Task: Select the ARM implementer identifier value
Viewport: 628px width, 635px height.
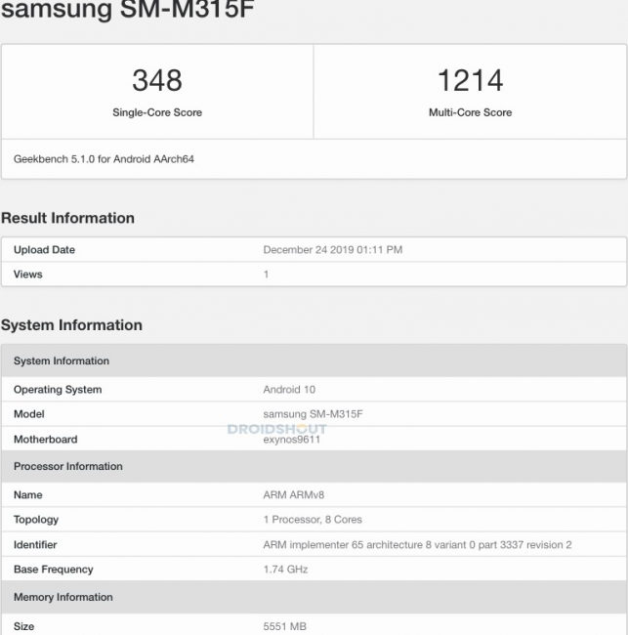Action: 417,545
